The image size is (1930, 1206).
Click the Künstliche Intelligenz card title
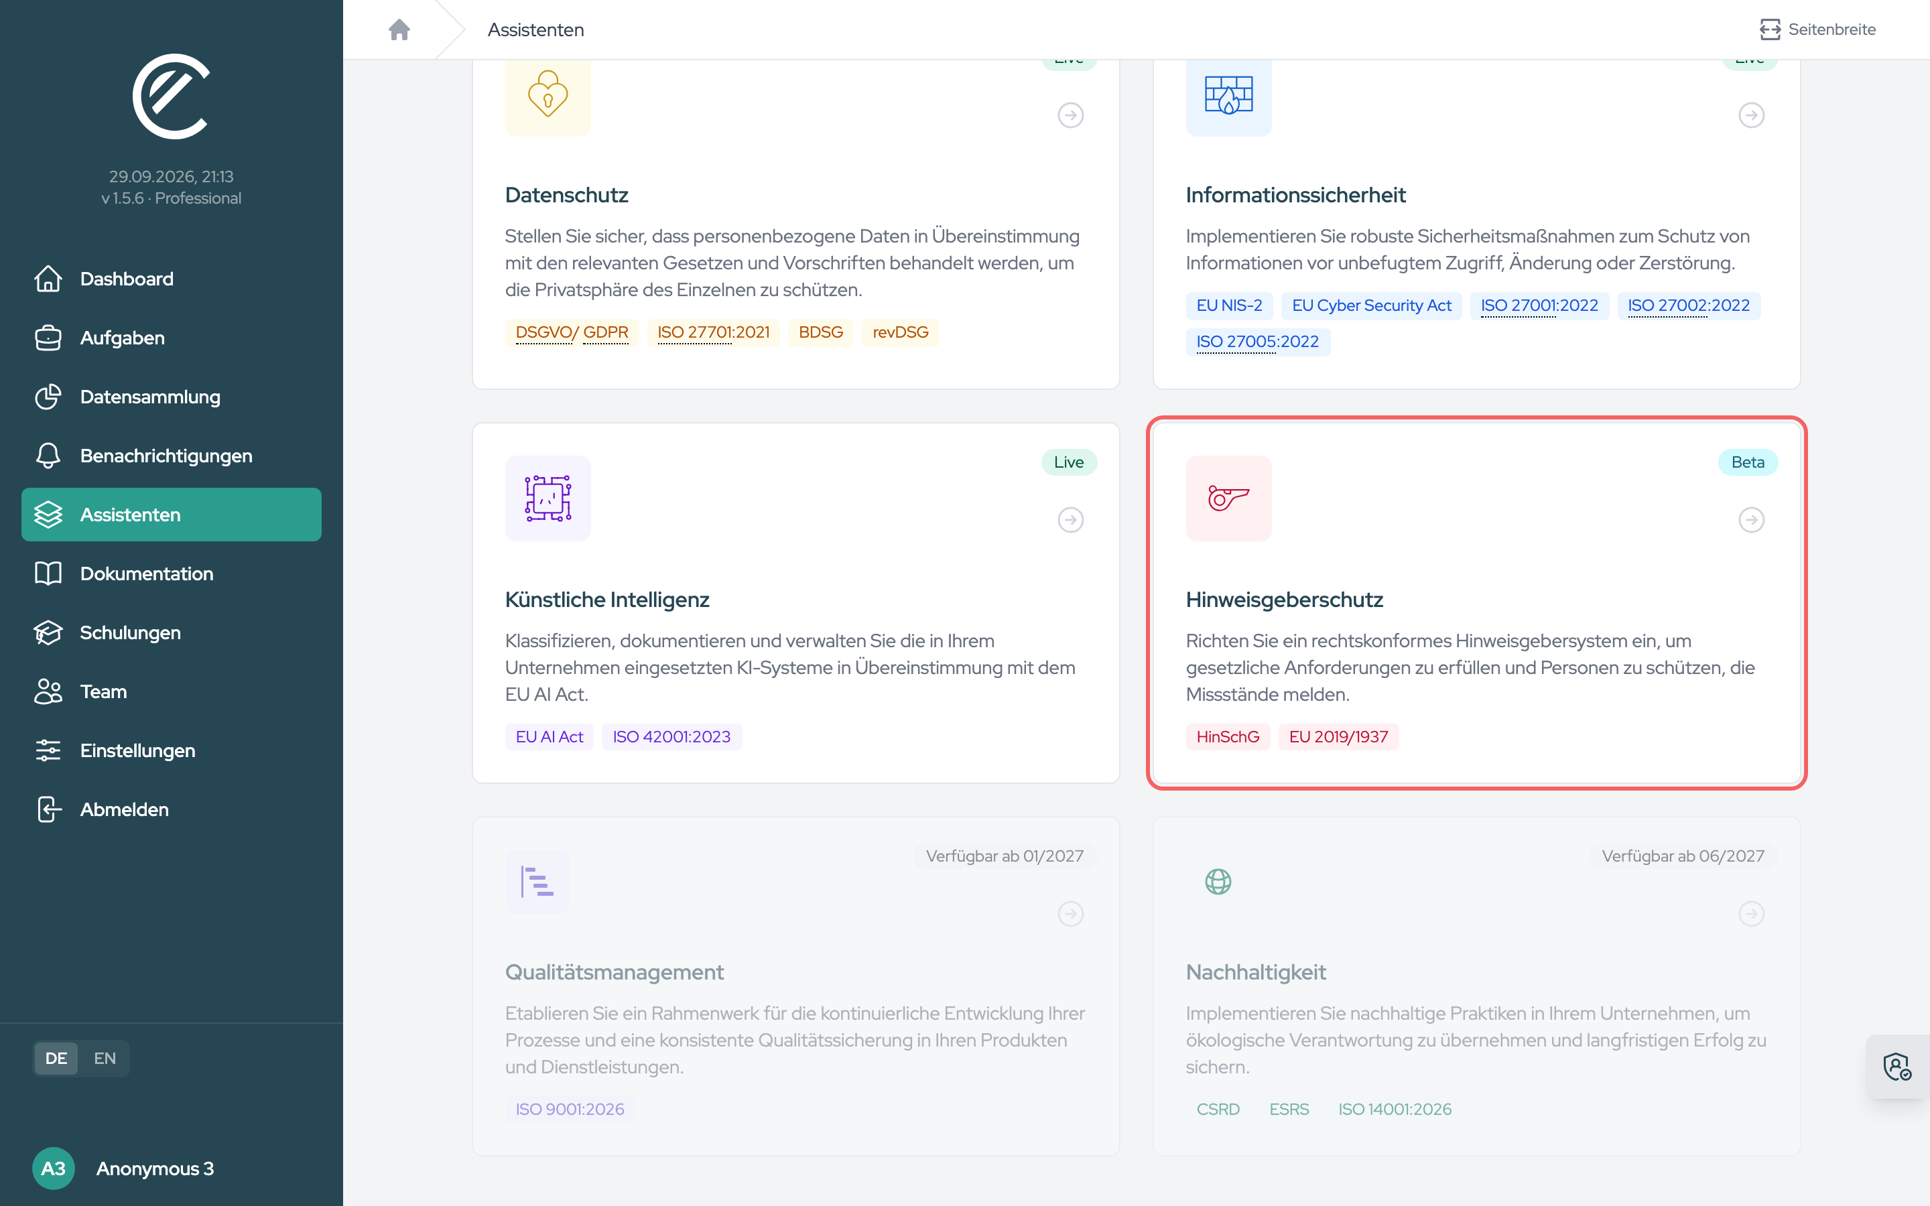coord(607,600)
